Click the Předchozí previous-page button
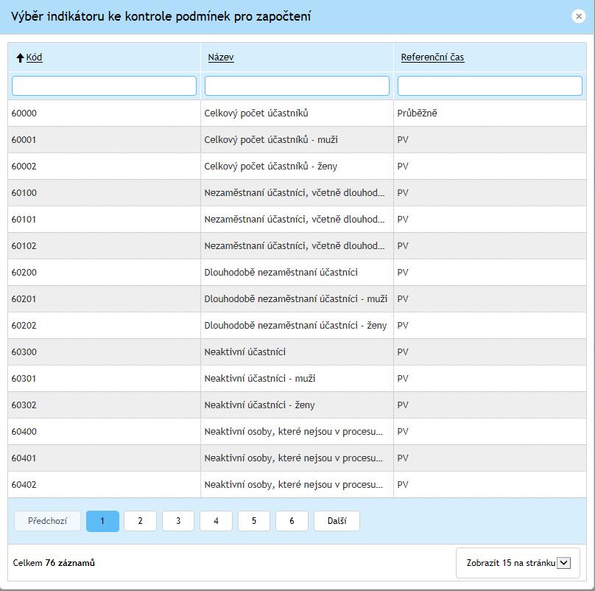This screenshot has height=591, width=595. (47, 521)
